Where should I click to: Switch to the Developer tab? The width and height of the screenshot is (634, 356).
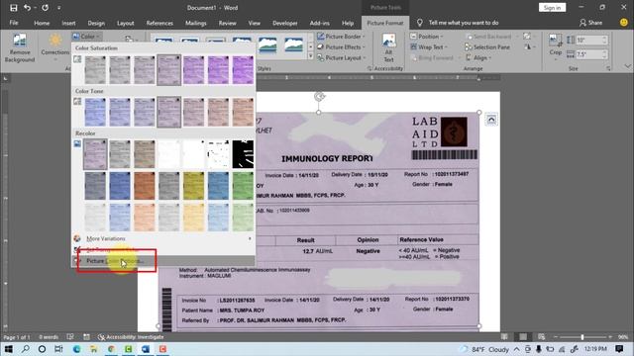pyautogui.click(x=284, y=23)
